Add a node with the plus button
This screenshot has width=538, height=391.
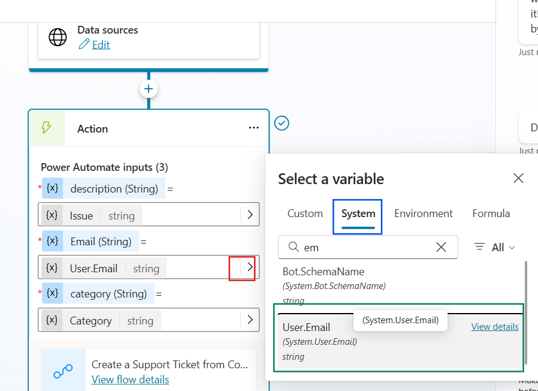click(149, 89)
